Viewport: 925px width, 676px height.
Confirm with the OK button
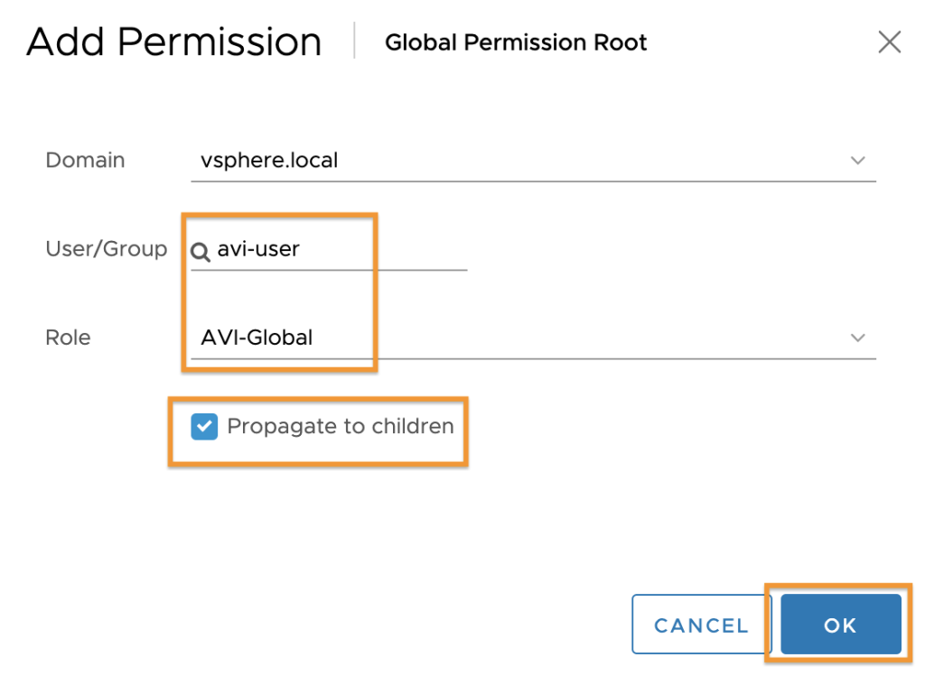coord(841,625)
